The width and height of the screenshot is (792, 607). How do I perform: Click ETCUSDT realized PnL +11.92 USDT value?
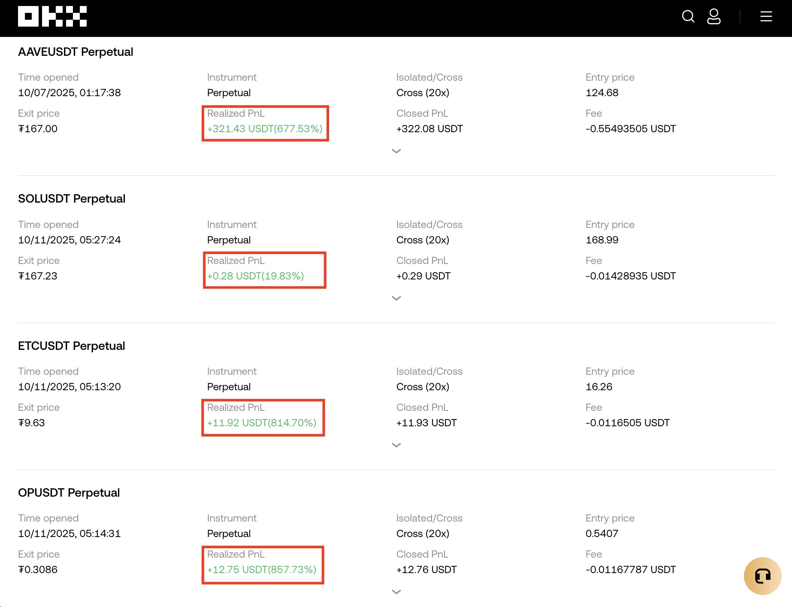tap(261, 423)
